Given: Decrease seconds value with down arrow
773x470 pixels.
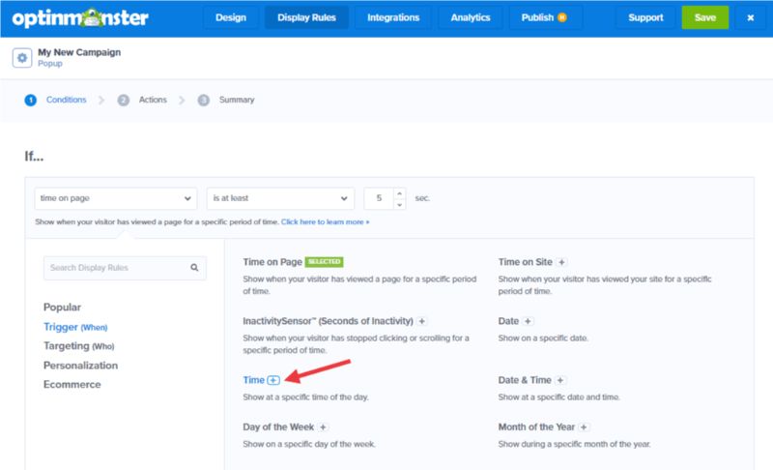Looking at the screenshot, I should tap(399, 204).
